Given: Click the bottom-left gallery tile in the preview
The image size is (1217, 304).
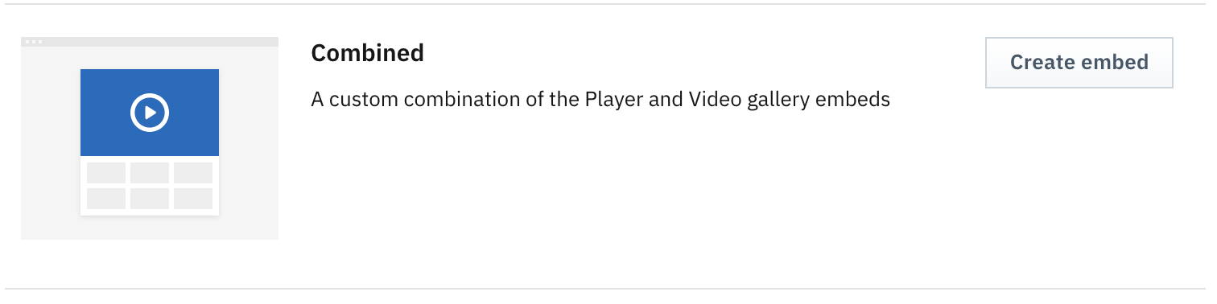Looking at the screenshot, I should pyautogui.click(x=106, y=199).
